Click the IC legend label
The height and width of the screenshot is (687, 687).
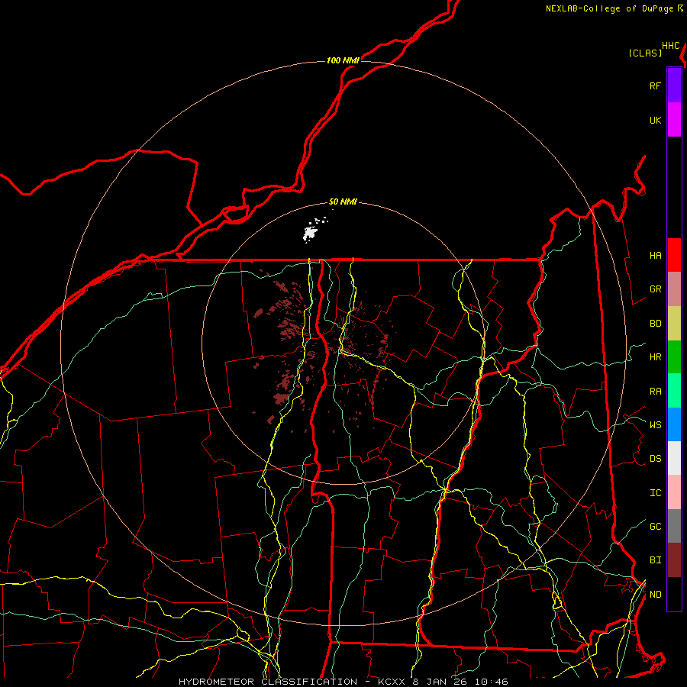pos(655,493)
